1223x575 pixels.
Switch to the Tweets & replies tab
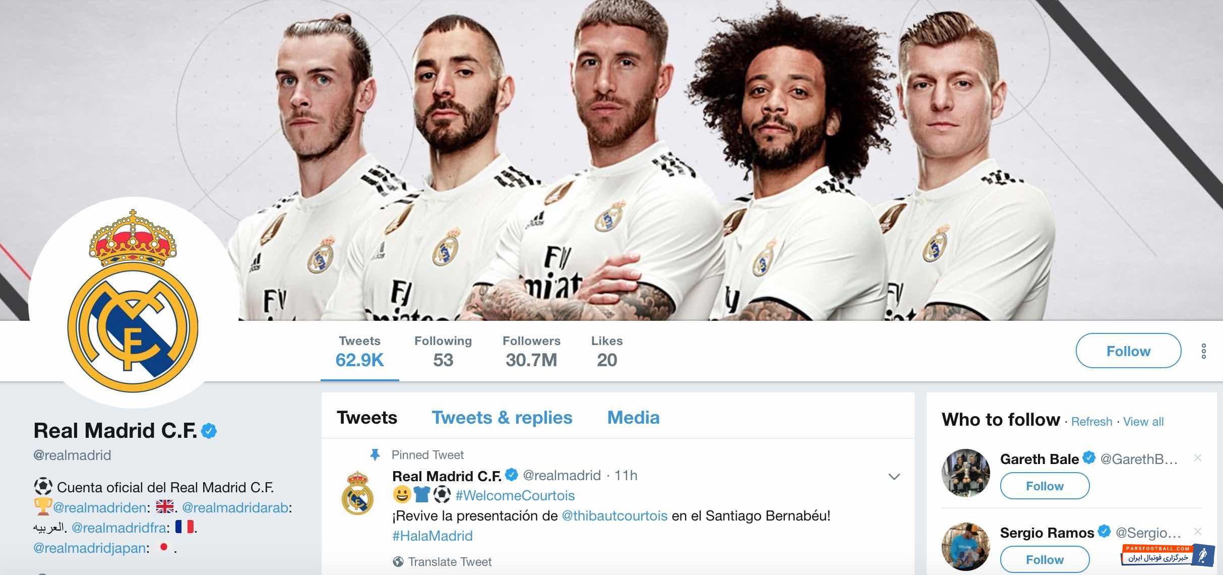(x=502, y=418)
